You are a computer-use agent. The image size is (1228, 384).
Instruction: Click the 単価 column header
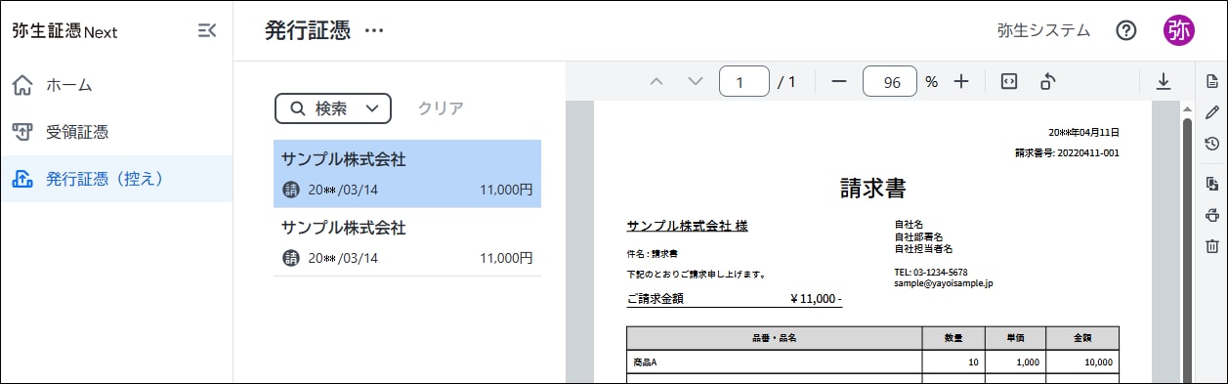[x=1015, y=338]
